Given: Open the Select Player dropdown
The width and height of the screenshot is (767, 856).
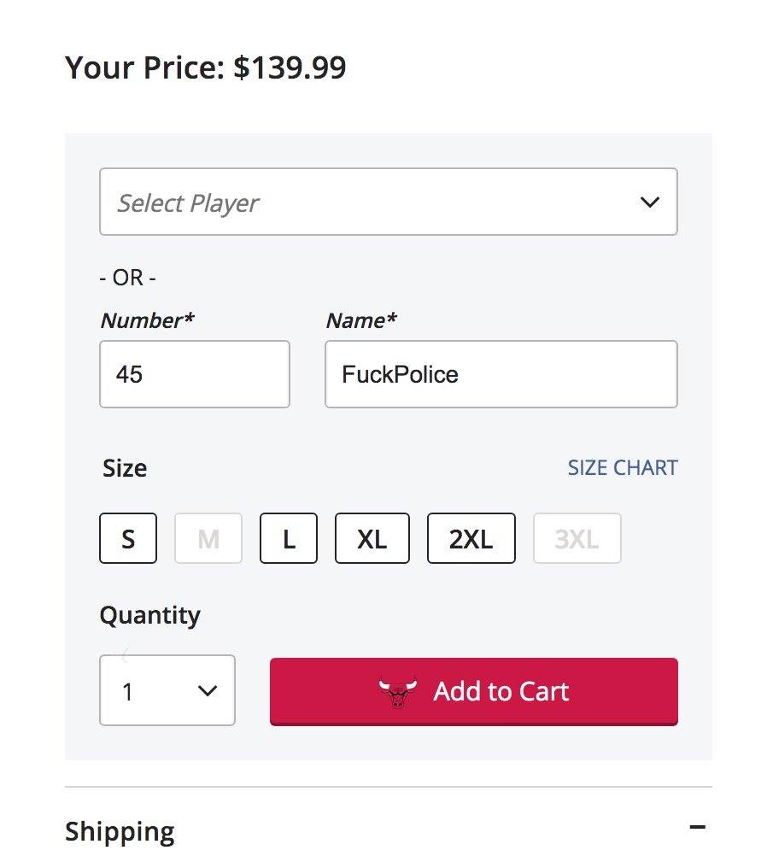Looking at the screenshot, I should (x=389, y=202).
